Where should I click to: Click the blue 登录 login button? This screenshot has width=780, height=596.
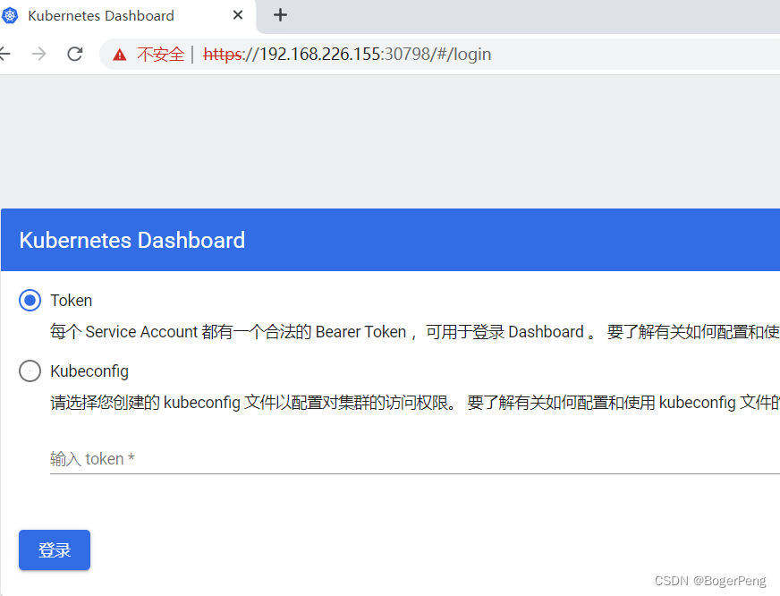[x=55, y=549]
